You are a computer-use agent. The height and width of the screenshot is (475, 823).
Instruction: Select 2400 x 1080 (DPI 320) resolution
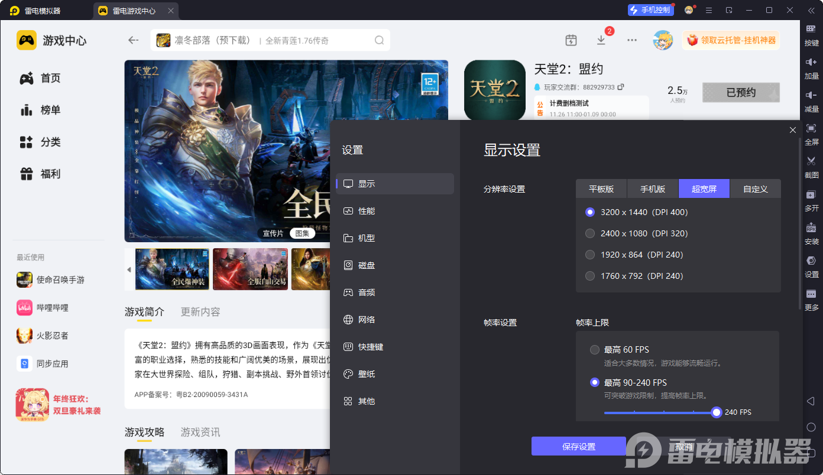(636, 233)
